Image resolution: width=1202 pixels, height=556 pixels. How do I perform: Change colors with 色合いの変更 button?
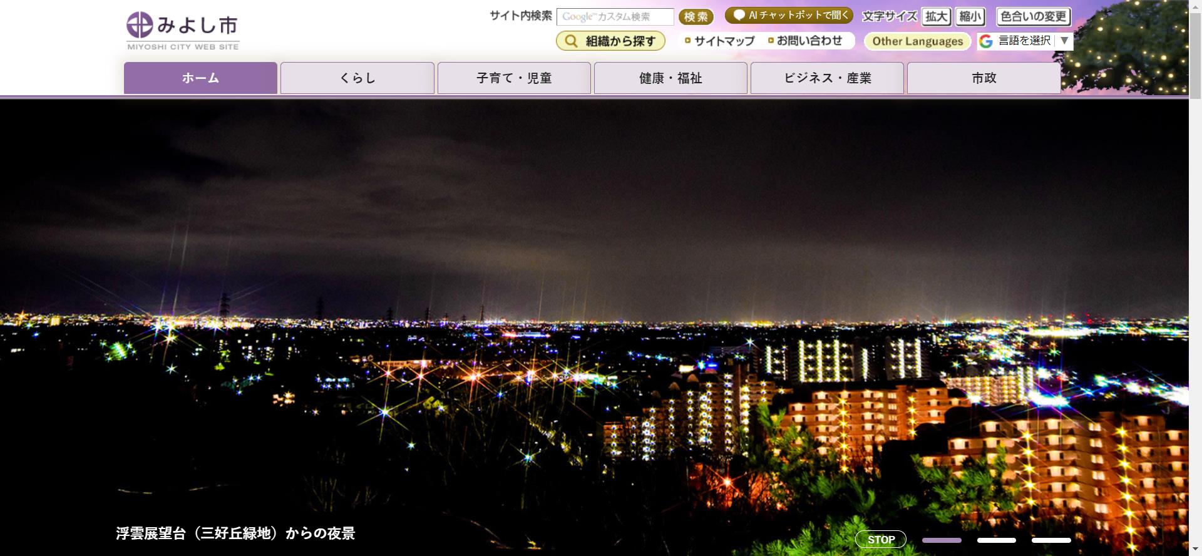click(x=1033, y=16)
